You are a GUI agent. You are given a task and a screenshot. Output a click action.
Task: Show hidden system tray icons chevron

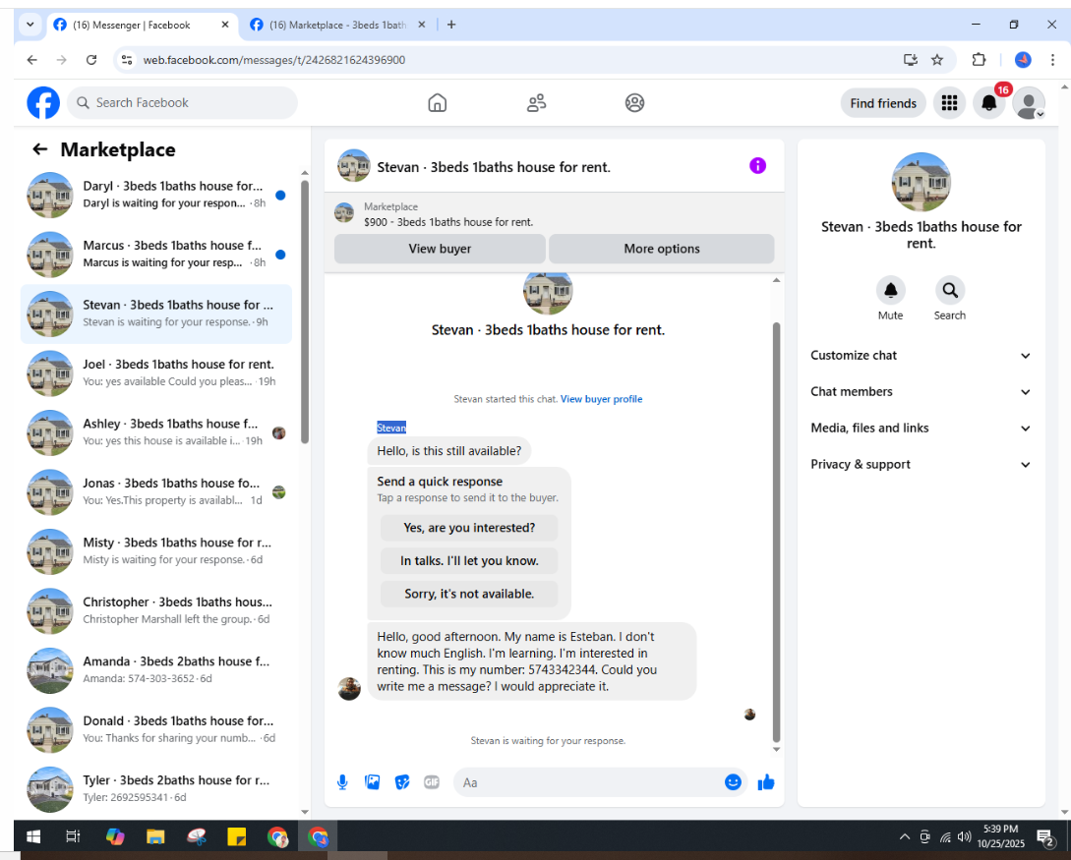point(905,836)
